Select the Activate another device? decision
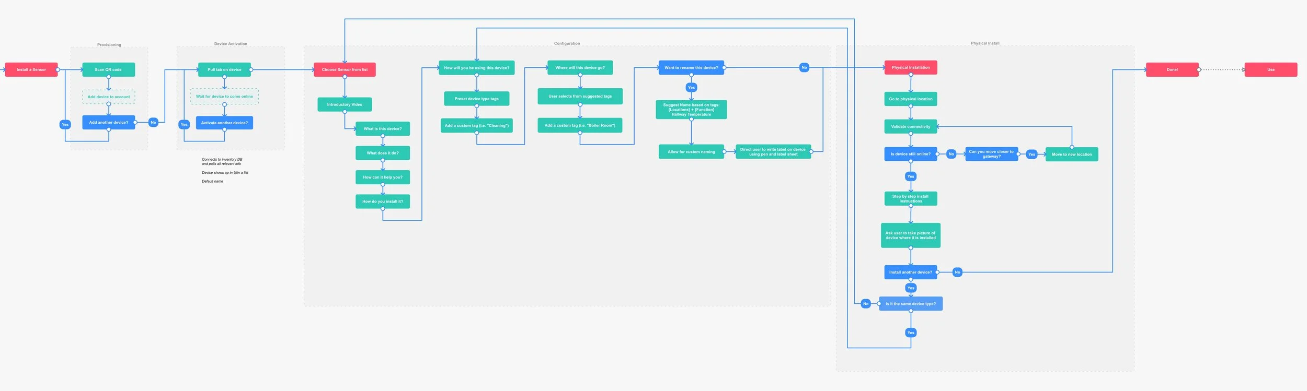Viewport: 1307px width, 391px height. pyautogui.click(x=224, y=123)
